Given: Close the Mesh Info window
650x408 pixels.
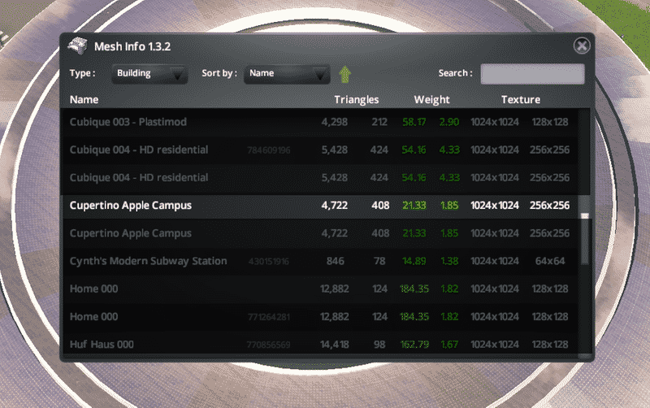Looking at the screenshot, I should (x=581, y=46).
